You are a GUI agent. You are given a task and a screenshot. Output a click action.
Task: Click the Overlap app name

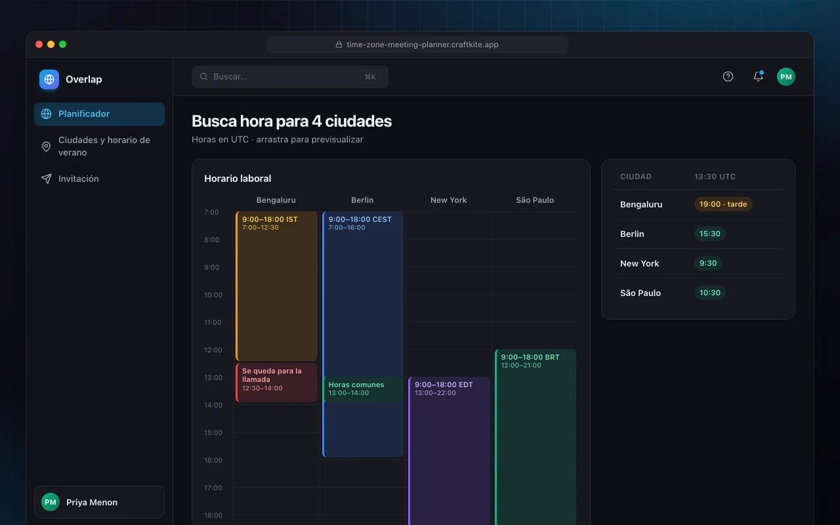coord(84,79)
